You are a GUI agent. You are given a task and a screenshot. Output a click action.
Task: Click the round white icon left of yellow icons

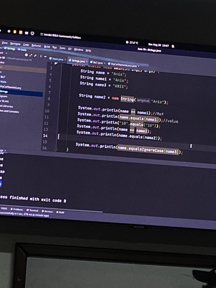pos(9,31)
